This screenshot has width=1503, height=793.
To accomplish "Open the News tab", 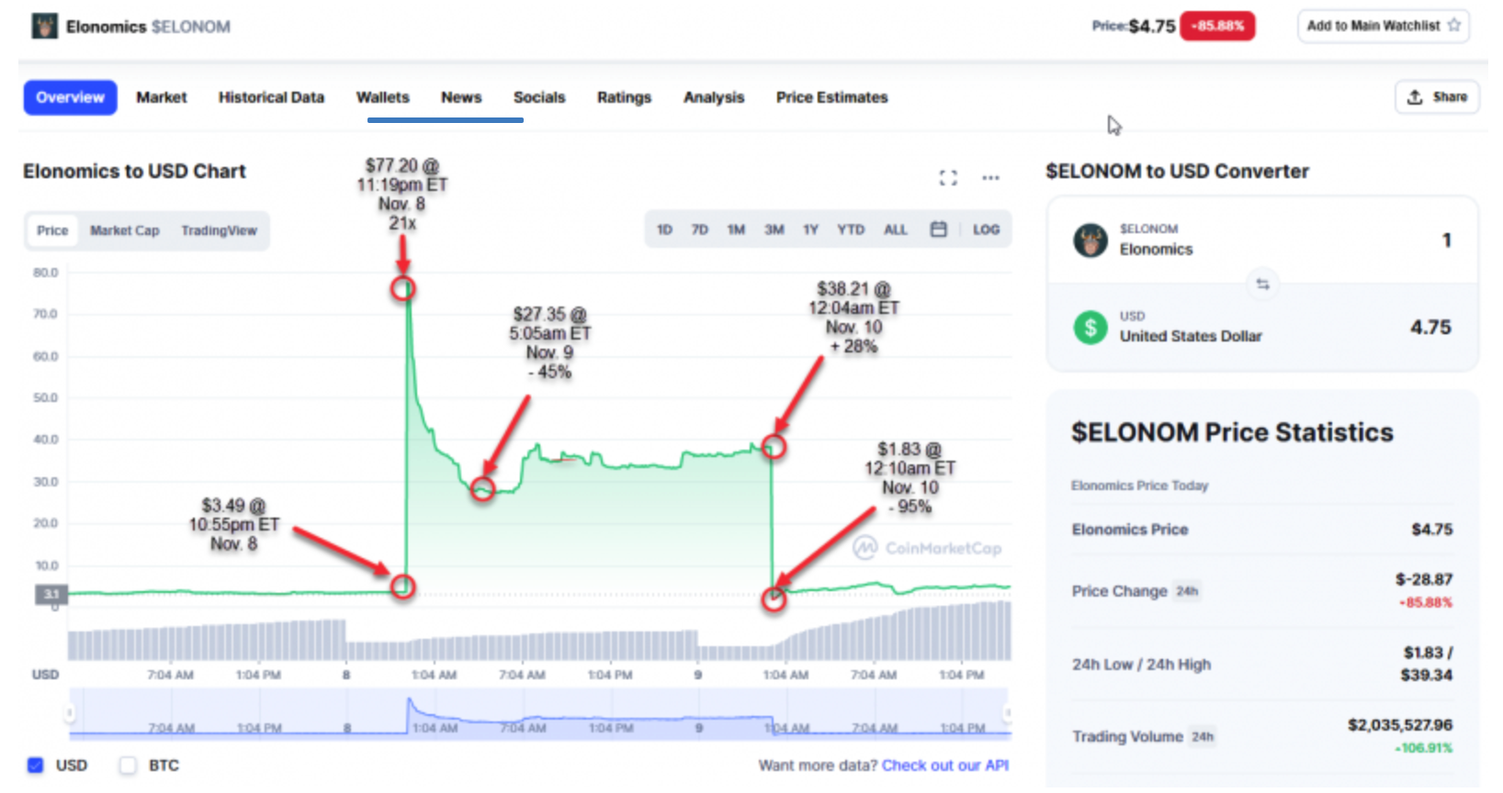I will tap(461, 97).
